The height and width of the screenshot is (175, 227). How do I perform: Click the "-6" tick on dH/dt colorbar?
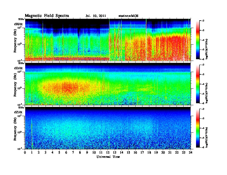203,59
